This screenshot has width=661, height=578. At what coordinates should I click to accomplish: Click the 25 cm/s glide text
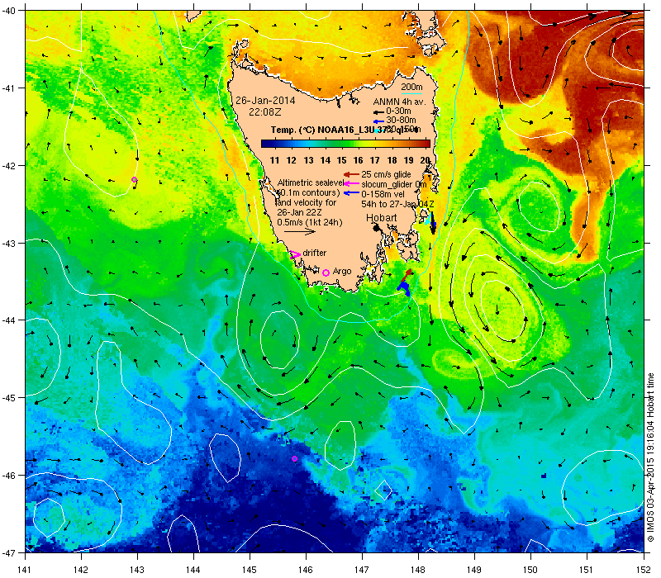point(386,174)
